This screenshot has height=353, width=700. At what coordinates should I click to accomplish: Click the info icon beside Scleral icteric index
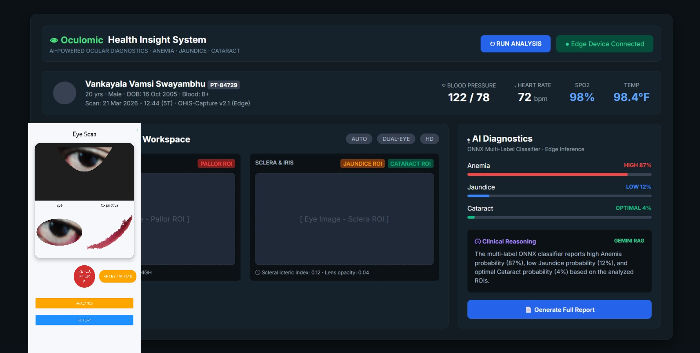(258, 273)
